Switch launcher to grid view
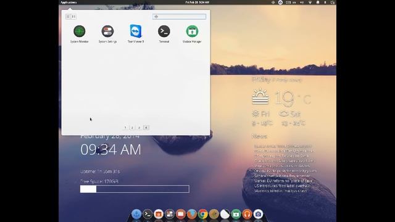This screenshot has width=395, height=222. [x=68, y=17]
